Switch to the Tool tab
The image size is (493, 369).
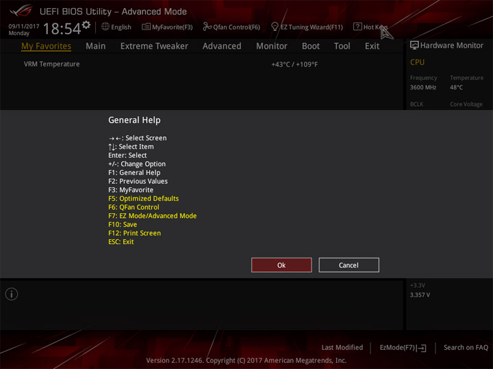click(x=342, y=46)
